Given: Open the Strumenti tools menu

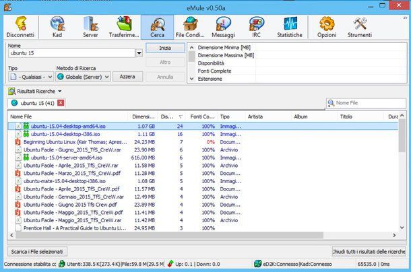Looking at the screenshot, I should [x=360, y=27].
